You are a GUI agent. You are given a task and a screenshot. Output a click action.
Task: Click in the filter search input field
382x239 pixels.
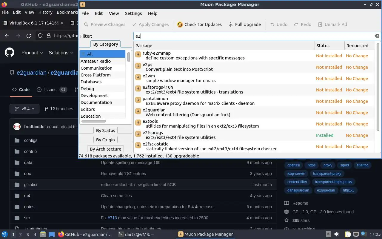point(254,36)
